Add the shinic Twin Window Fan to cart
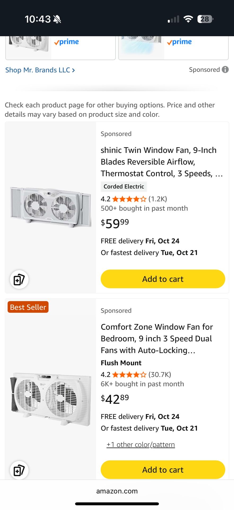Image resolution: width=234 pixels, height=510 pixels. click(162, 279)
